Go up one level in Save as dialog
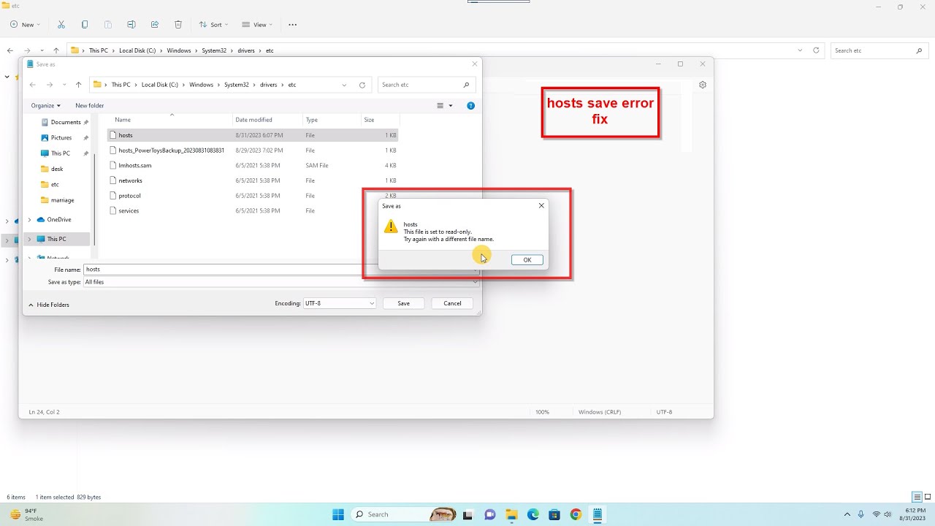935x526 pixels. pyautogui.click(x=79, y=85)
